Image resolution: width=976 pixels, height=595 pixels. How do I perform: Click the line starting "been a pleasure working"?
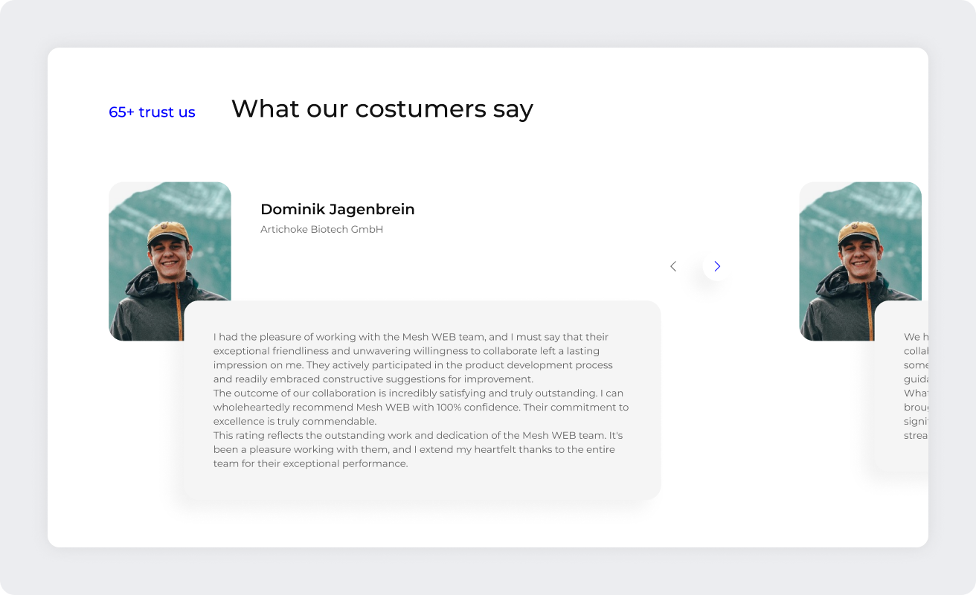coord(414,449)
